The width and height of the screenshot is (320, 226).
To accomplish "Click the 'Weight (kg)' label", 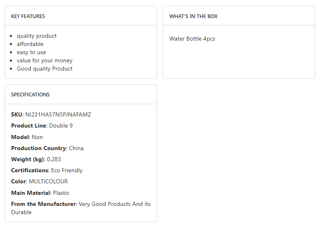I will point(27,160).
